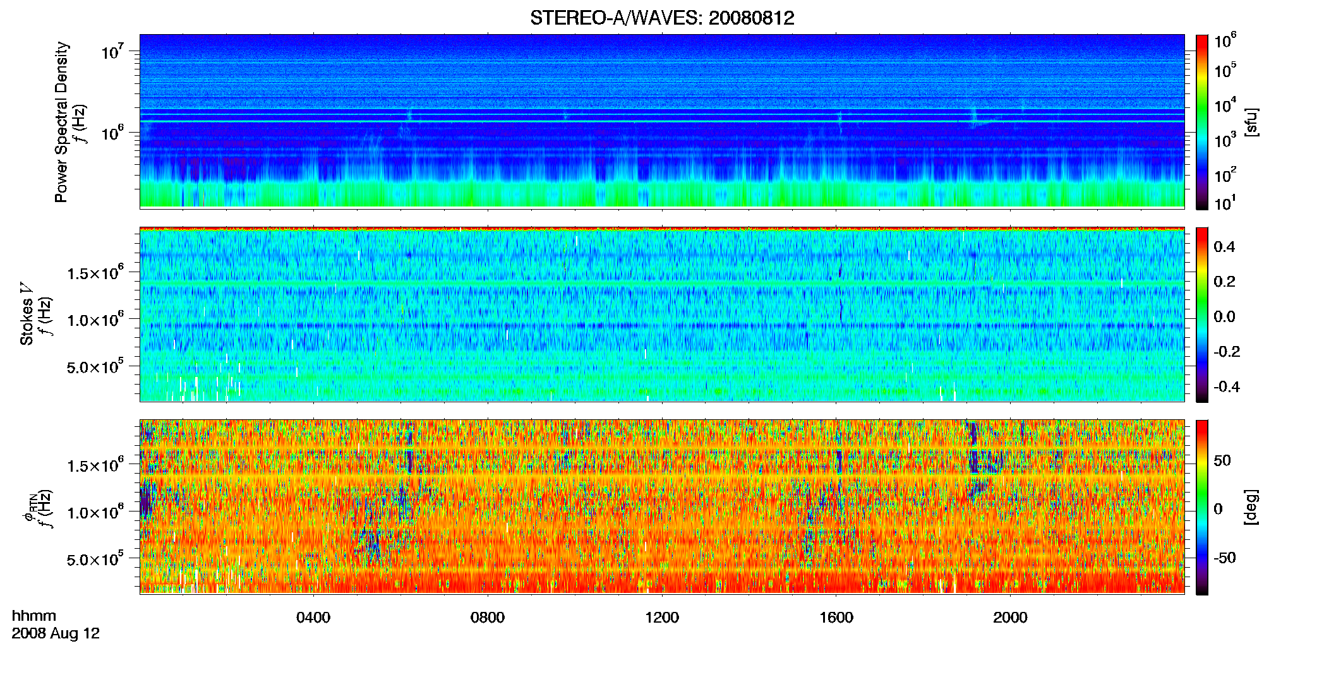Viewport: 1324px width, 682px height.
Task: Click the 10^7 frequency tick label
Action: 112,51
